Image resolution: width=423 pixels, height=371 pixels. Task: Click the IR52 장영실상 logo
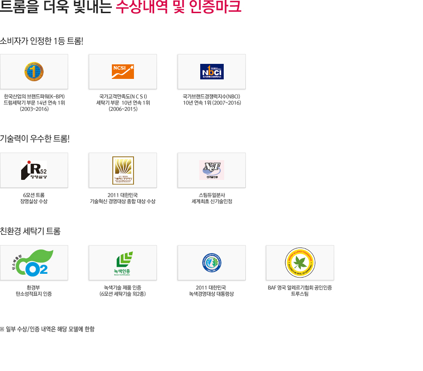click(x=34, y=170)
